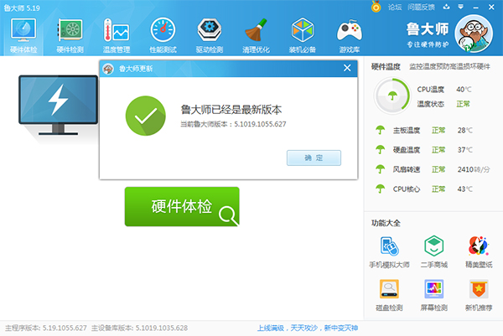Click the CPU temperature circular gauge
The width and height of the screenshot is (503, 336).
tap(392, 96)
